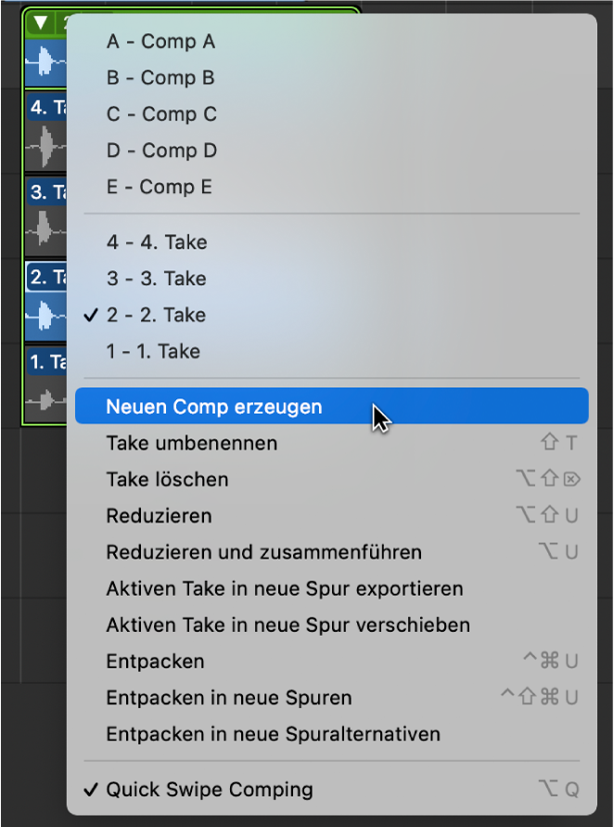Select Comp B from the menu
Screen dimensions: 614x827
coord(160,77)
